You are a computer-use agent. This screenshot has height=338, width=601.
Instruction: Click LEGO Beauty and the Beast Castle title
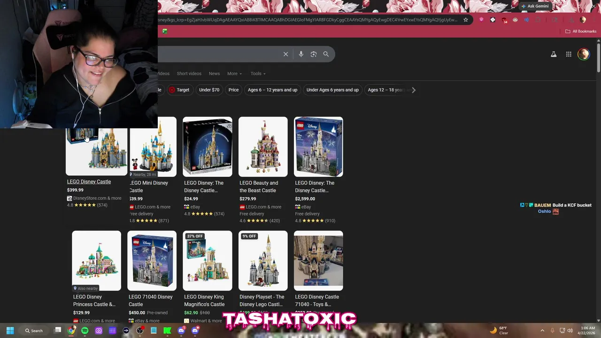tap(259, 186)
